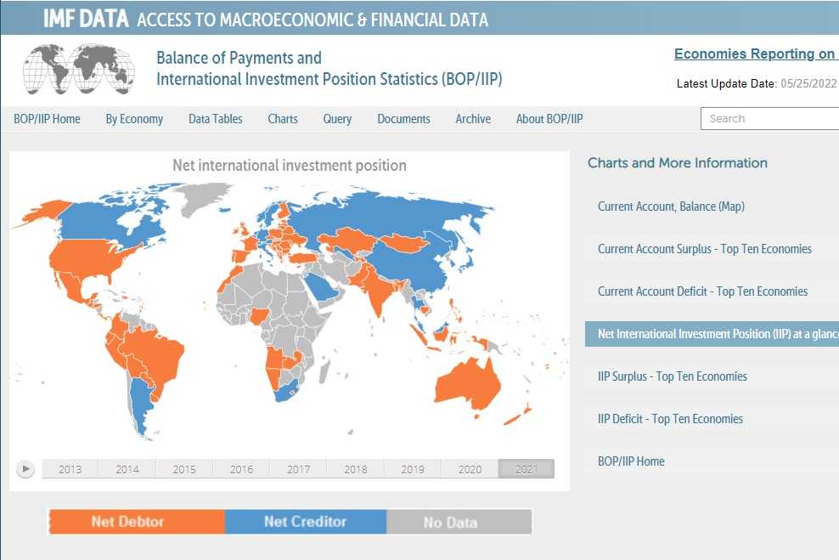Click the BOP/IIP Home navigation item
839x560 pixels.
pos(47,119)
